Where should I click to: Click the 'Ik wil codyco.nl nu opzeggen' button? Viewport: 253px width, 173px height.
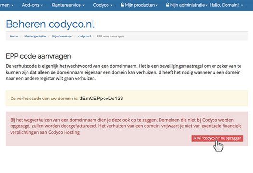(x=217, y=138)
